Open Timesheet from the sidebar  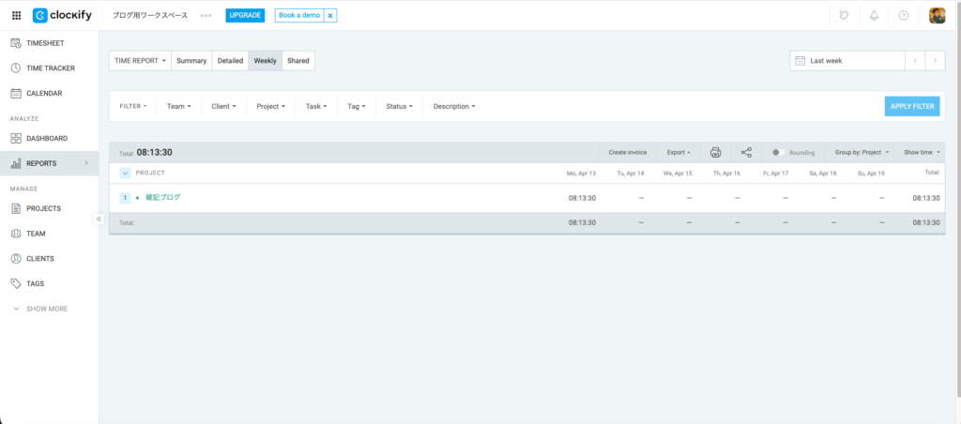pyautogui.click(x=45, y=43)
